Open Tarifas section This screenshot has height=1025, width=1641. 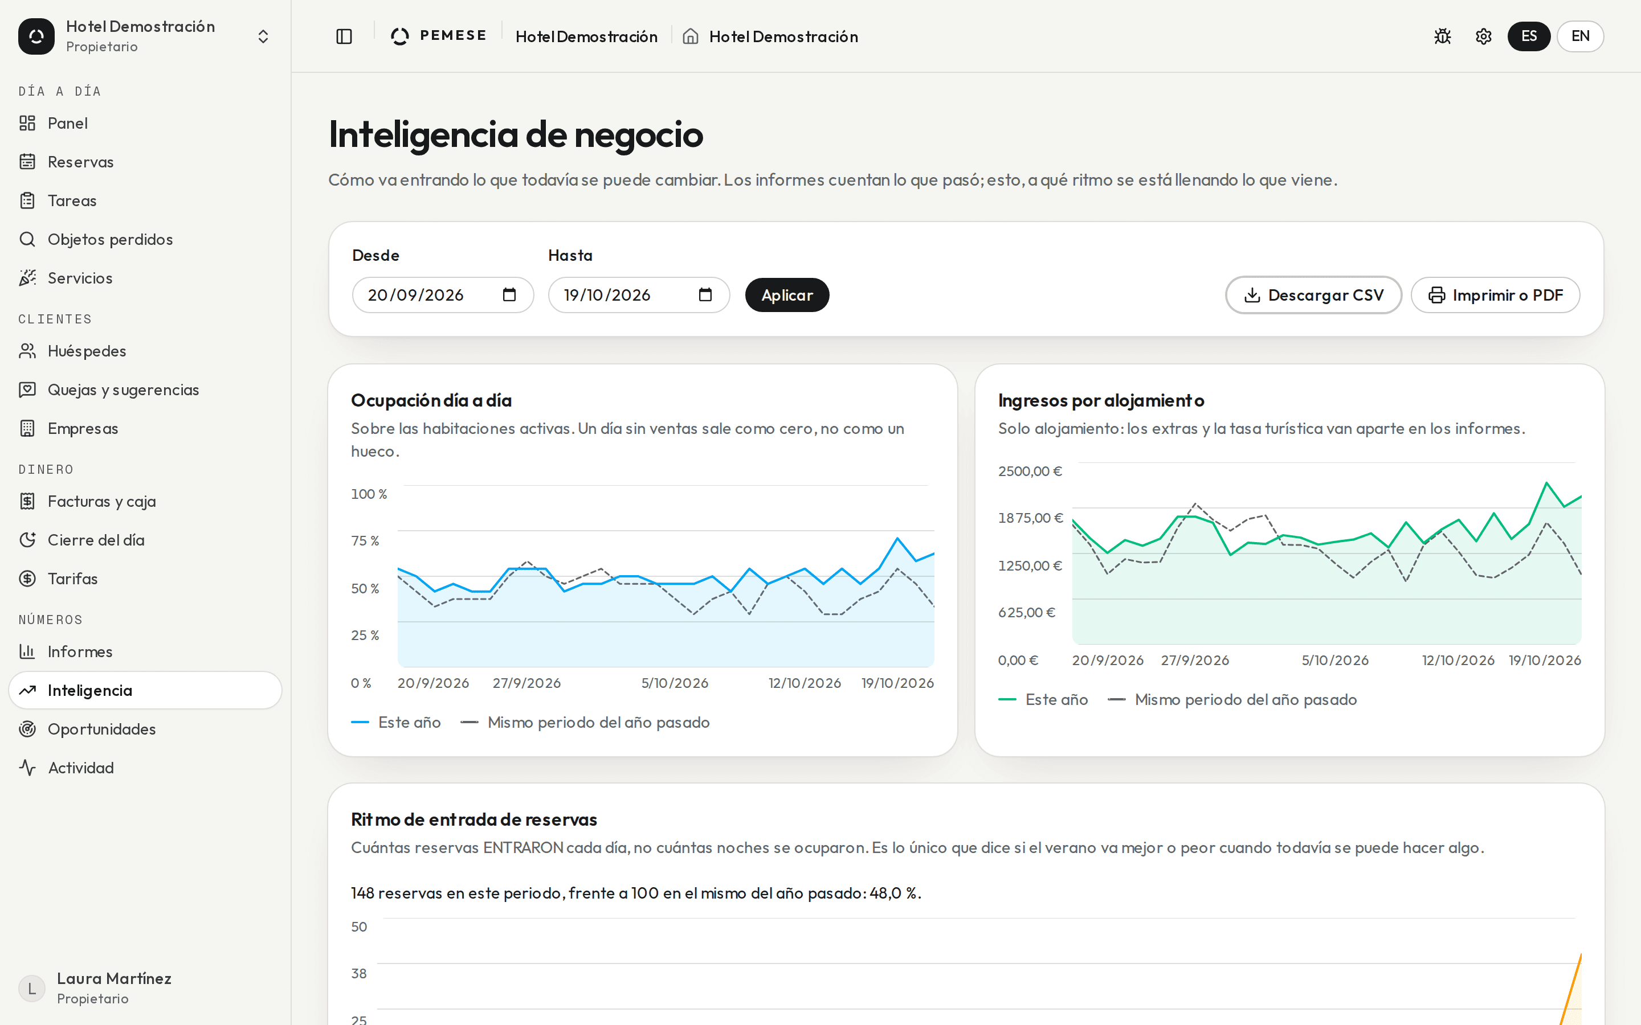pos(145,579)
